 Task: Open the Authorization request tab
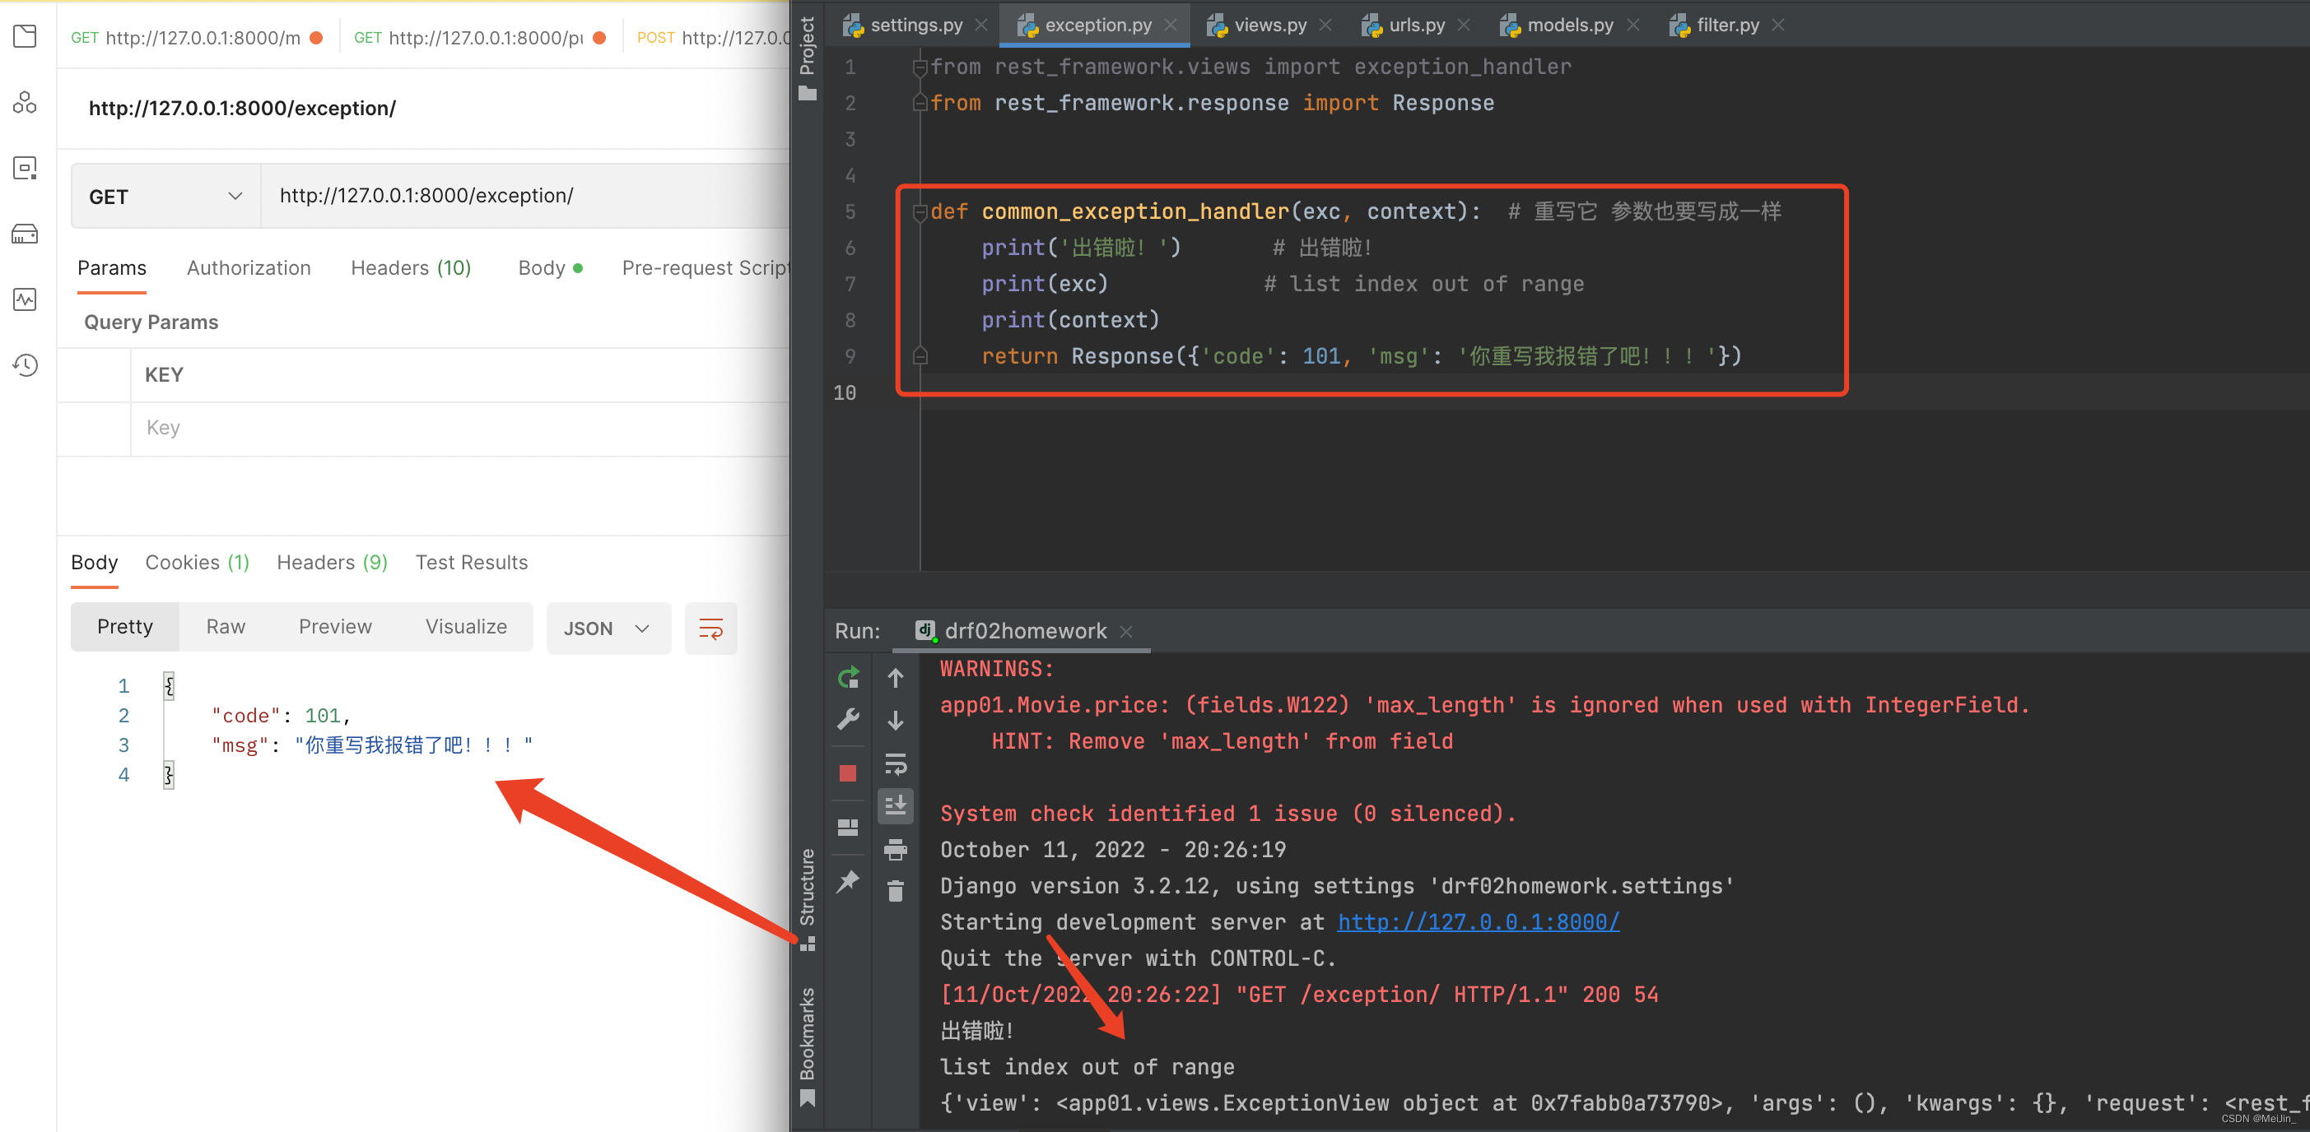(x=249, y=268)
